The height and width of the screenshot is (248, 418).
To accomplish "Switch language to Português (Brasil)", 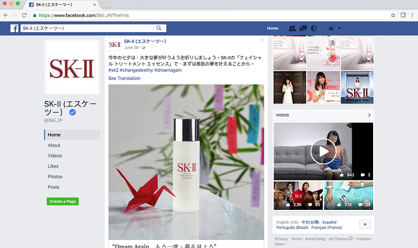I will 292,228.
